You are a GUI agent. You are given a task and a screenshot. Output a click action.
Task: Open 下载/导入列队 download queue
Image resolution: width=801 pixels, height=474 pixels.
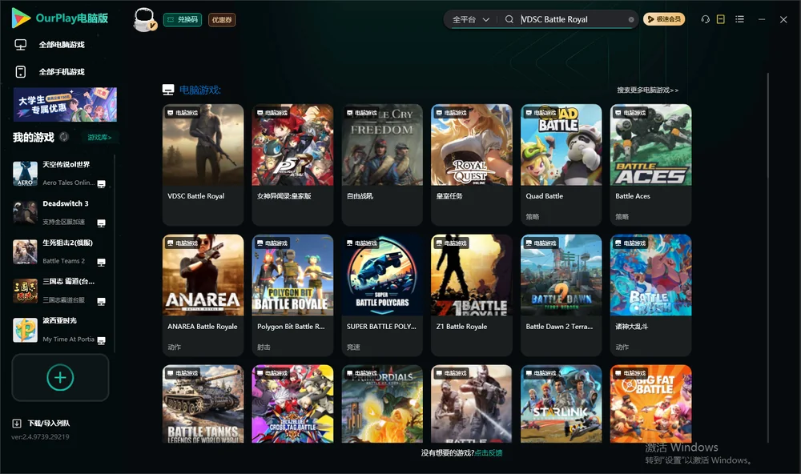(41, 423)
